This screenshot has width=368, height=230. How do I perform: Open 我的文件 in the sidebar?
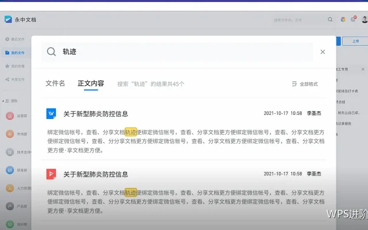18,53
